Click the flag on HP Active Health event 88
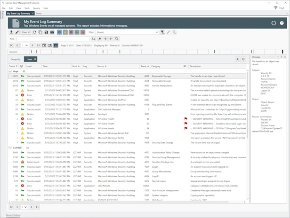The width and height of the screenshot is (290, 218). click(x=185, y=119)
